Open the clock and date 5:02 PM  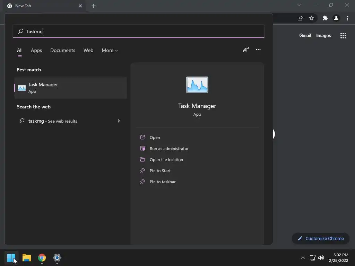coord(338,258)
